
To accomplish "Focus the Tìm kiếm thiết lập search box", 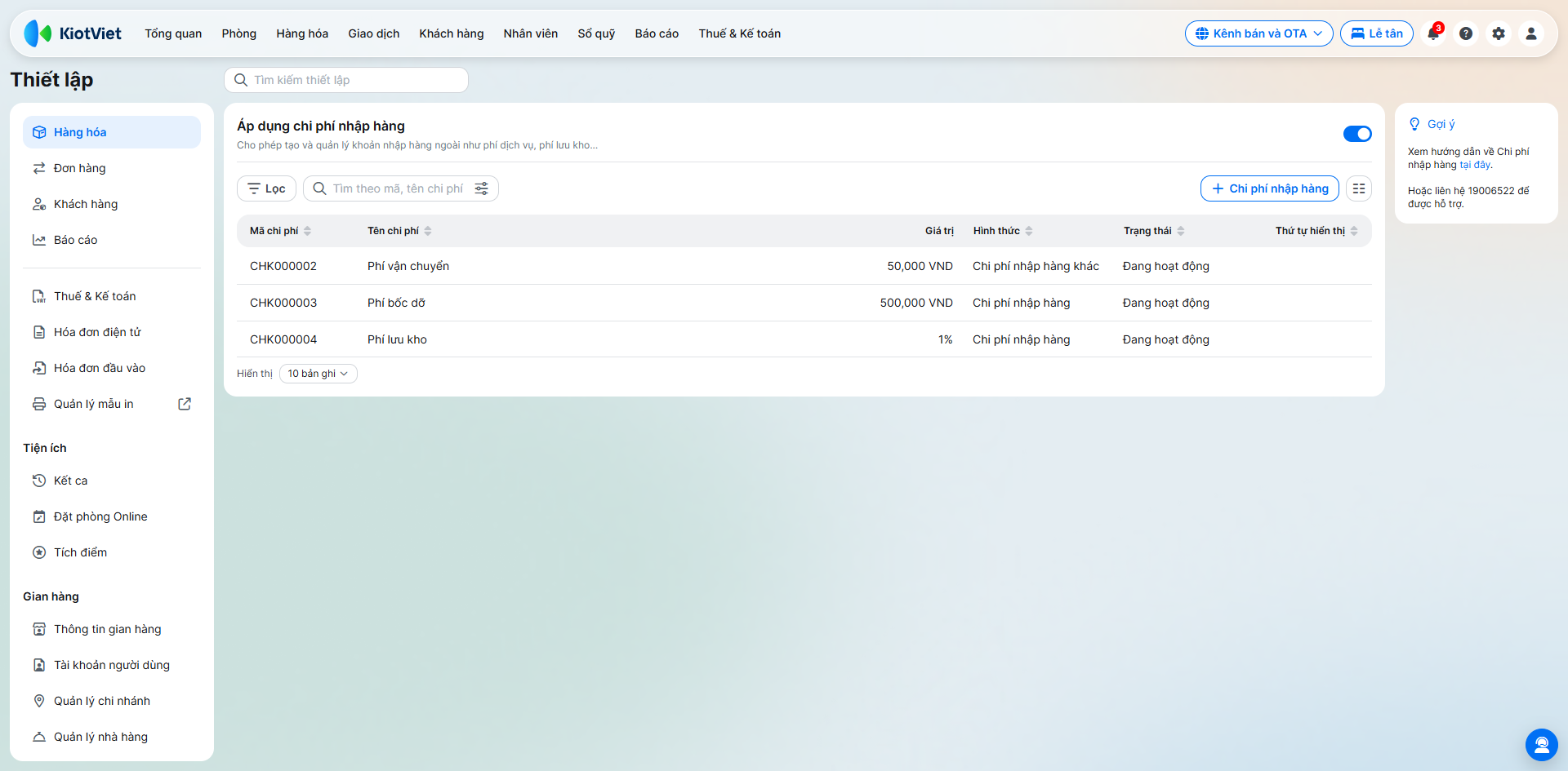I will pyautogui.click(x=346, y=80).
